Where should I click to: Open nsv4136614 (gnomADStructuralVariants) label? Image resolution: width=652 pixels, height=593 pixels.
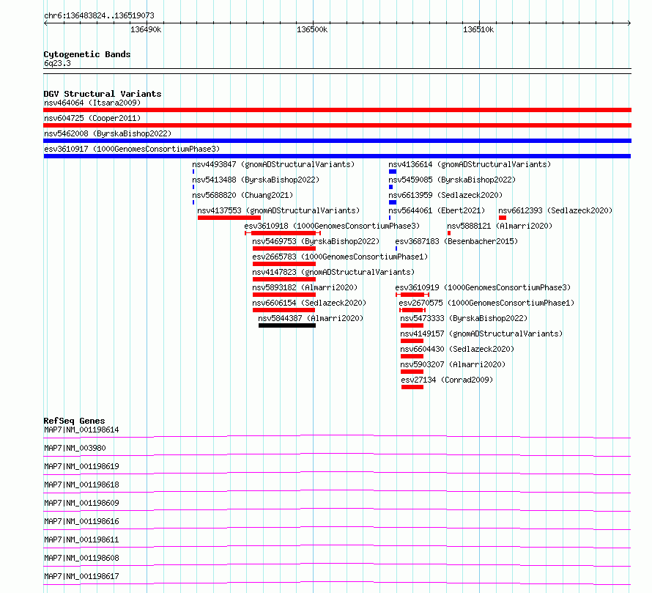click(470, 164)
